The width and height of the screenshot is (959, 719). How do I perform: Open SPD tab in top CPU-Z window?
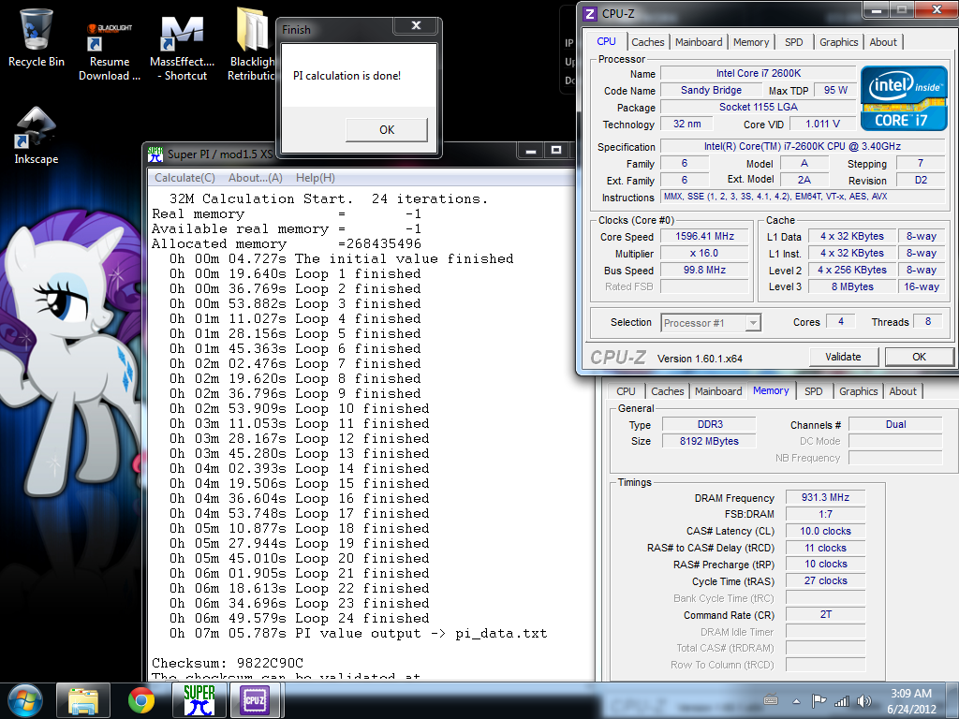tap(794, 42)
